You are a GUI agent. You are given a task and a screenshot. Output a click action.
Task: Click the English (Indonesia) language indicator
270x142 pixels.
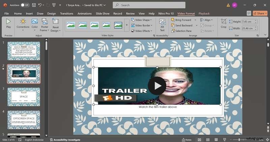(x=34, y=140)
